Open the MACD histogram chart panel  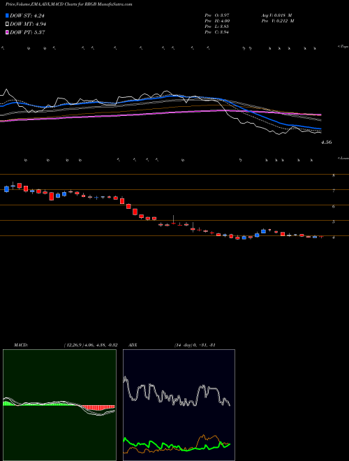(59, 405)
